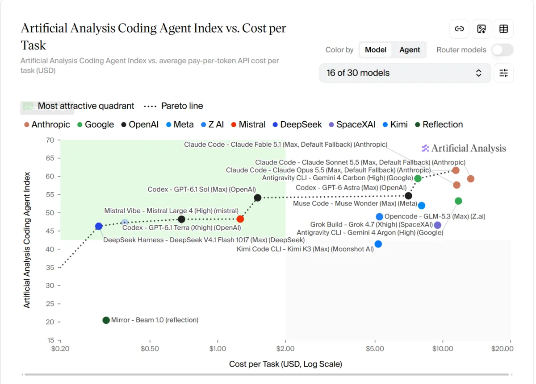Click the Opencode - GLM-5.3 label
Screen dimensions: 536x384
(435, 217)
